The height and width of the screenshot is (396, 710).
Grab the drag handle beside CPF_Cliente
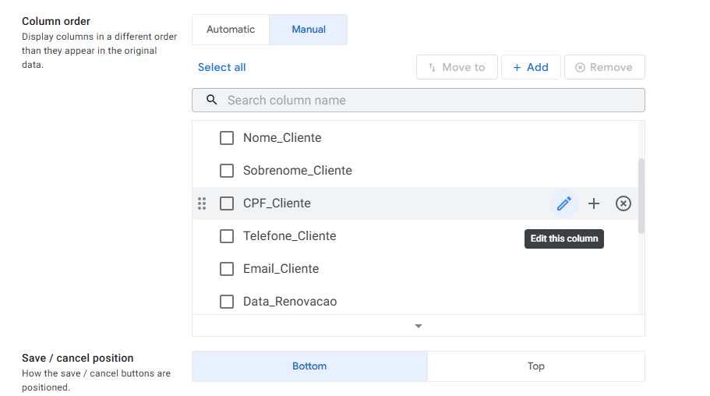coord(202,203)
